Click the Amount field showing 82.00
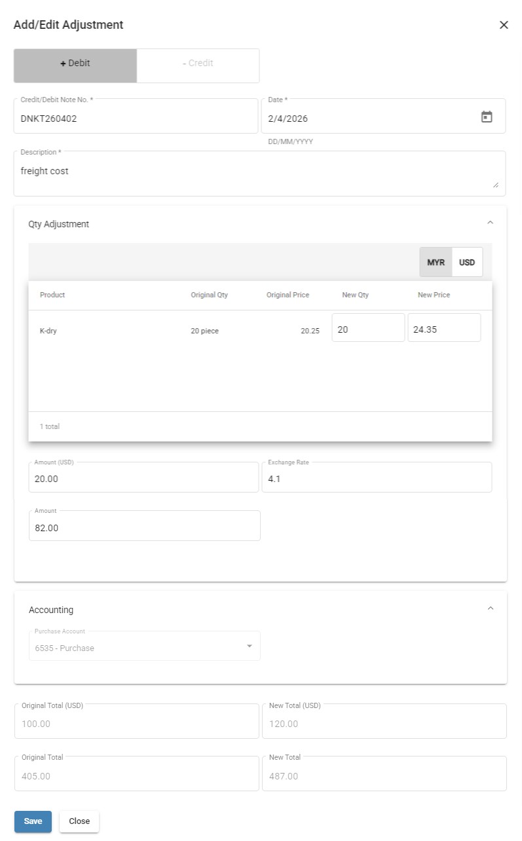Viewport: 522px width, 841px height. coord(145,526)
